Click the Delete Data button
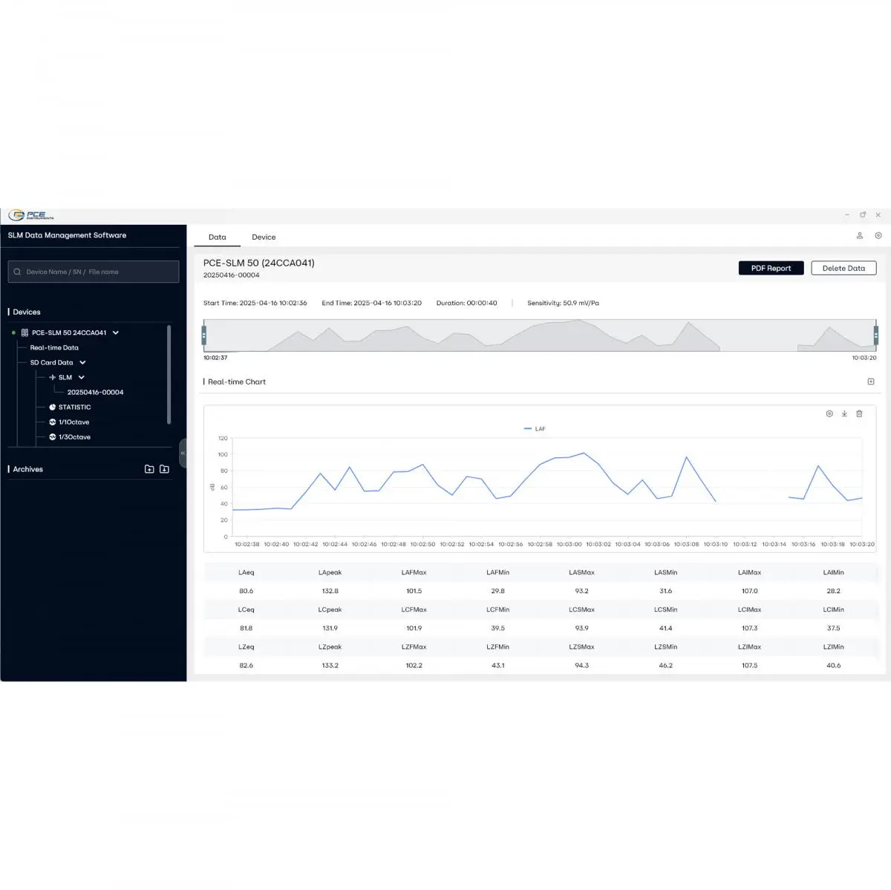 (x=843, y=268)
